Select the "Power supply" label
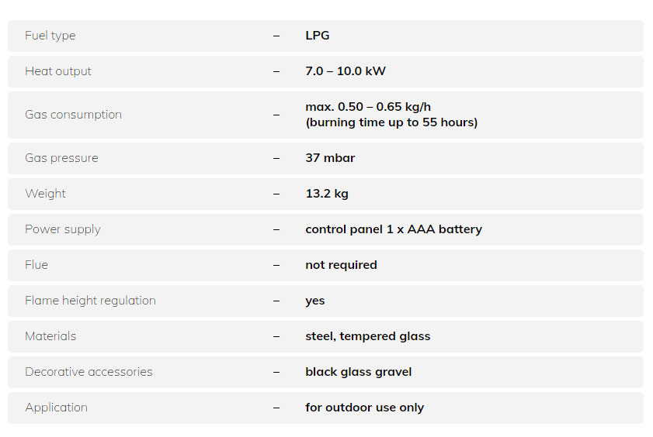 63,229
